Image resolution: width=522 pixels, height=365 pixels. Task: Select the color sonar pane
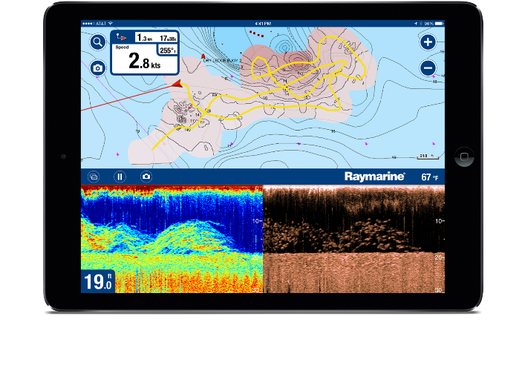point(172,238)
